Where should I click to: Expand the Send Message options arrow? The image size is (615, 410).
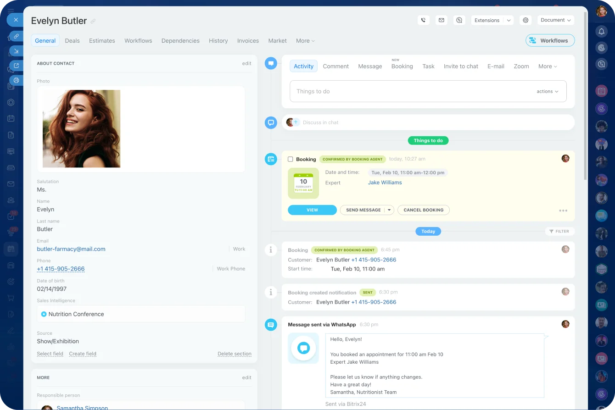tap(390, 210)
